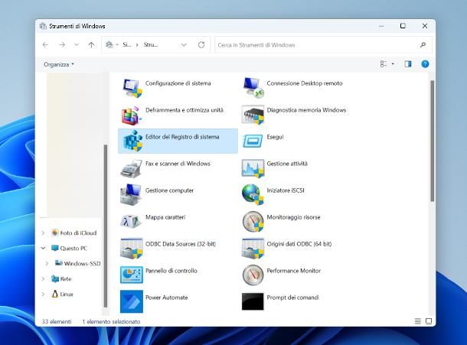Select Deframmenta e ottimizza unità icon
The image size is (467, 345).
tap(131, 116)
